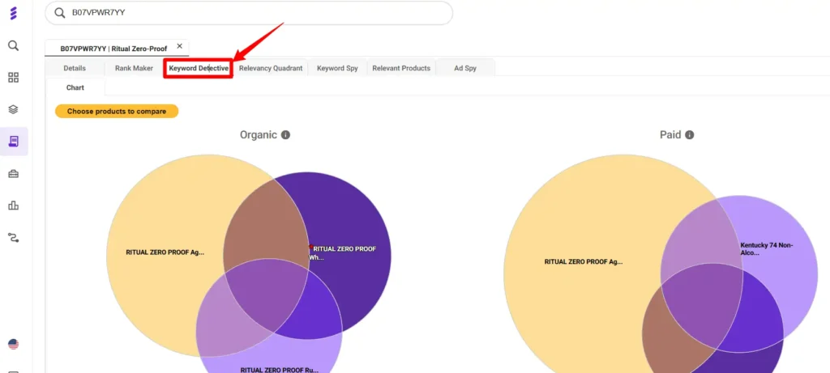Viewport: 830px width, 373px height.
Task: Open the briefcase toolbox icon in sidebar
Action: (x=14, y=173)
